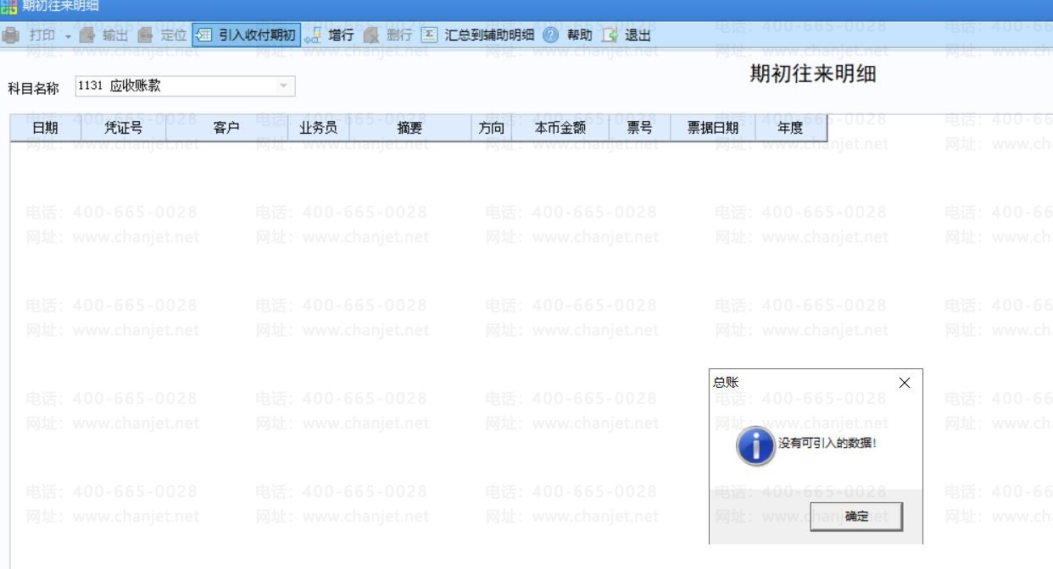Image resolution: width=1053 pixels, height=569 pixels.
Task: Click the 输出 (Export) toolbar icon
Action: pyautogui.click(x=87, y=36)
